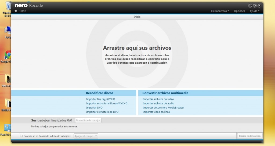
Task: Select the DROID folder desktop icon
Action: 8,103
